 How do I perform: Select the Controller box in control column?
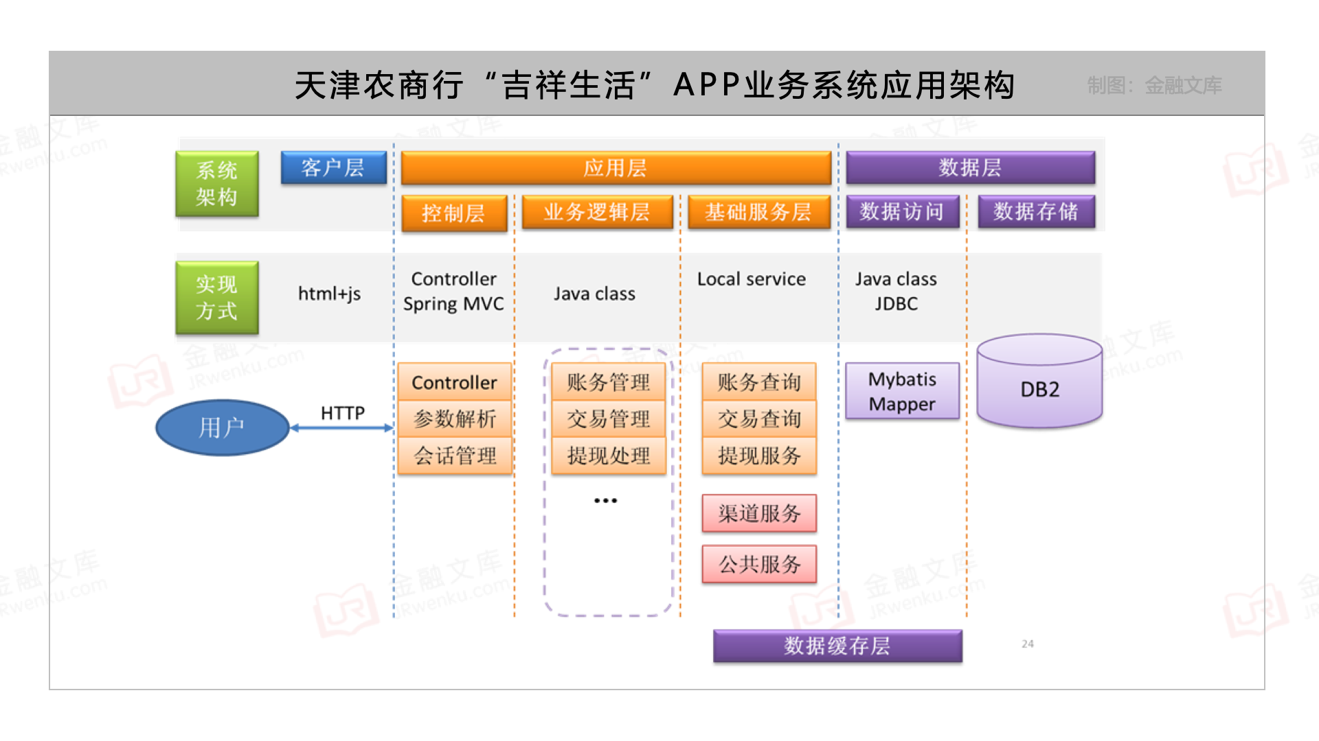coord(454,382)
